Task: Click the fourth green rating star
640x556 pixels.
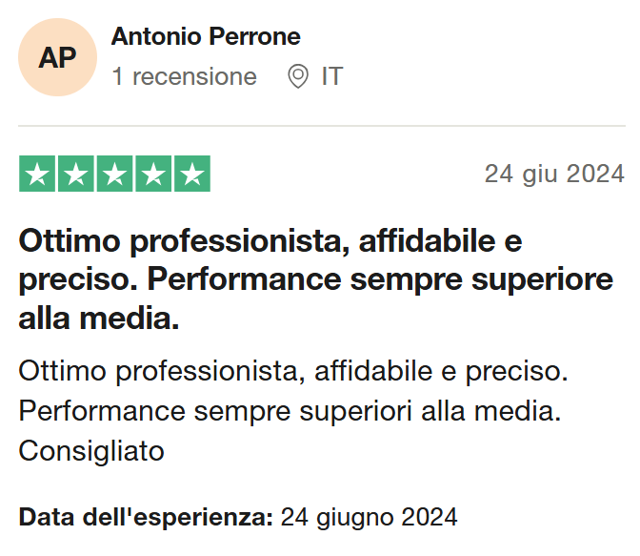Action: [152, 174]
